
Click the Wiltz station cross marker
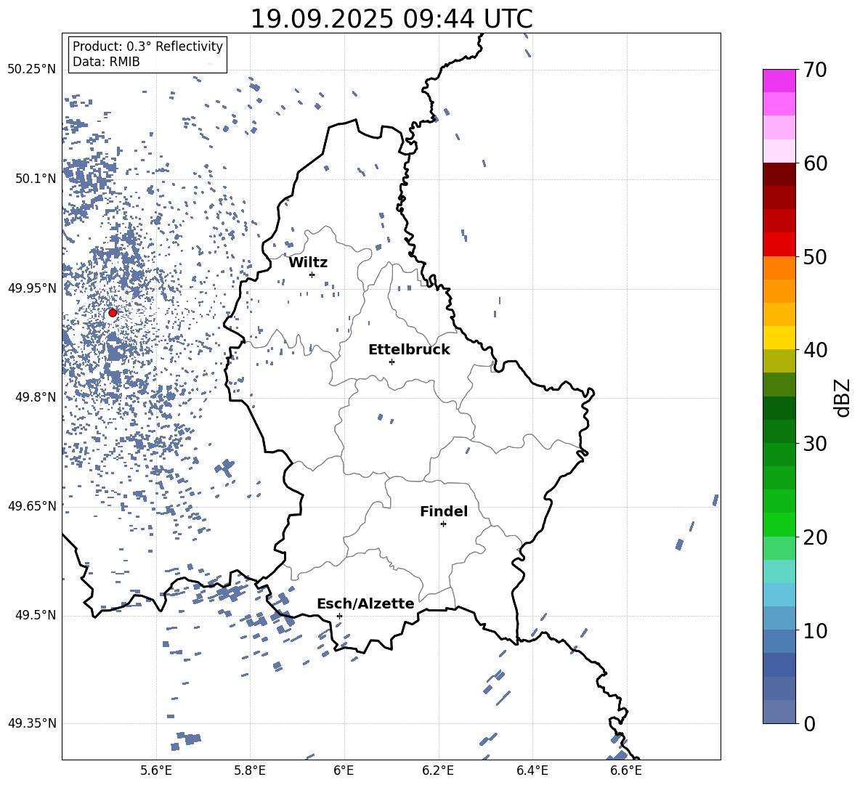(x=312, y=274)
